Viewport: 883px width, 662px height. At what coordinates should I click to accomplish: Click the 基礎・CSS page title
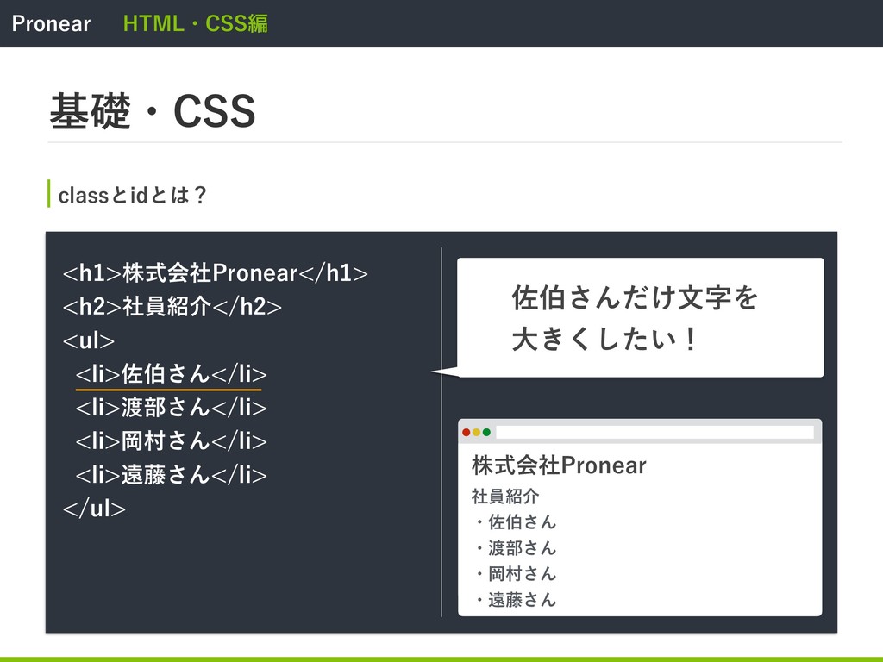coord(153,111)
